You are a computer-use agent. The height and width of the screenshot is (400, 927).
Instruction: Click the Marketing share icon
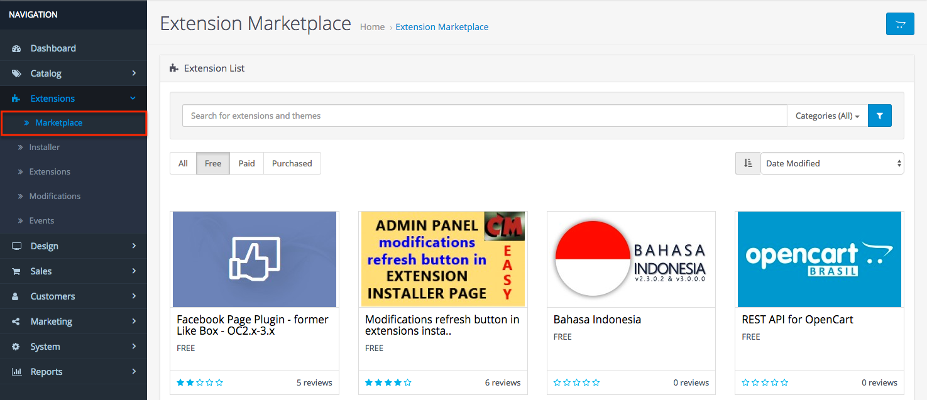[x=17, y=322]
